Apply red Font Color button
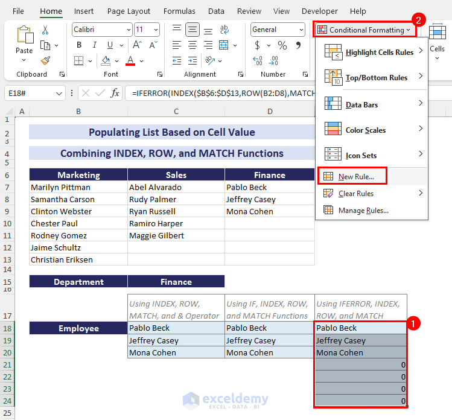 (x=130, y=60)
